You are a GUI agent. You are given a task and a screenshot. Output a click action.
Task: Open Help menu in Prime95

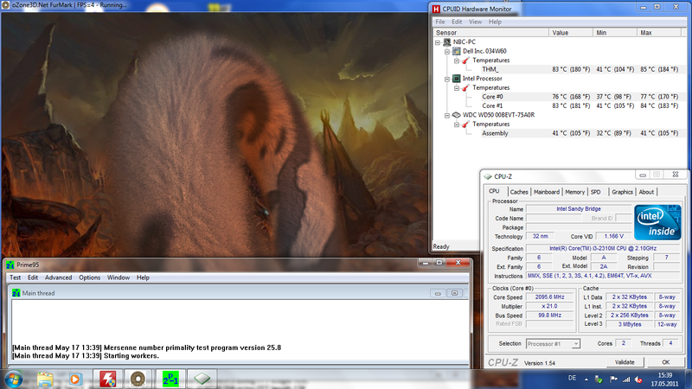[143, 277]
